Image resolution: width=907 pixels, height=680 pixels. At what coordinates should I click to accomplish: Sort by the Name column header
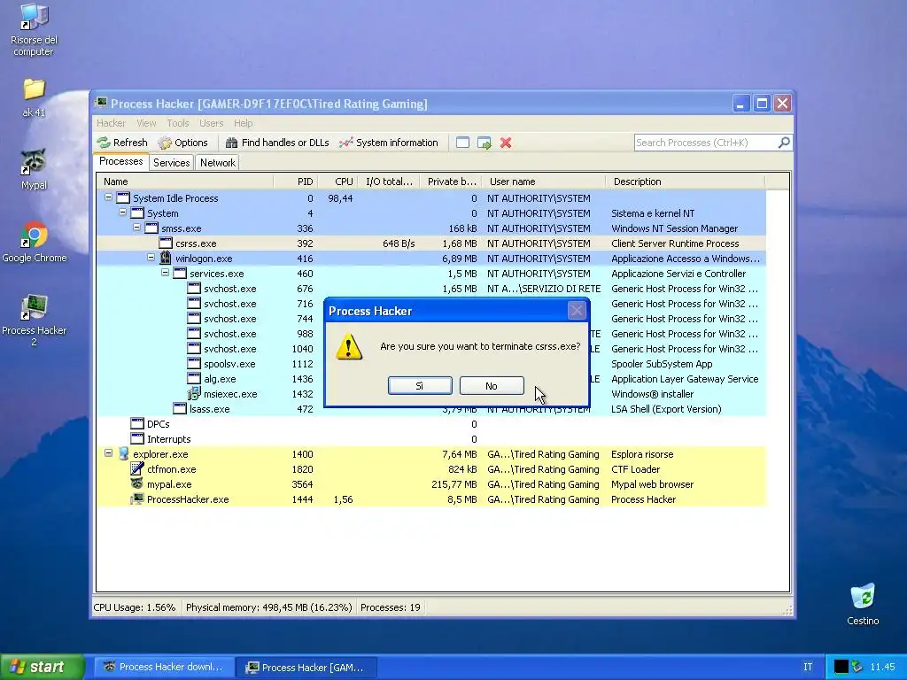pyautogui.click(x=184, y=182)
